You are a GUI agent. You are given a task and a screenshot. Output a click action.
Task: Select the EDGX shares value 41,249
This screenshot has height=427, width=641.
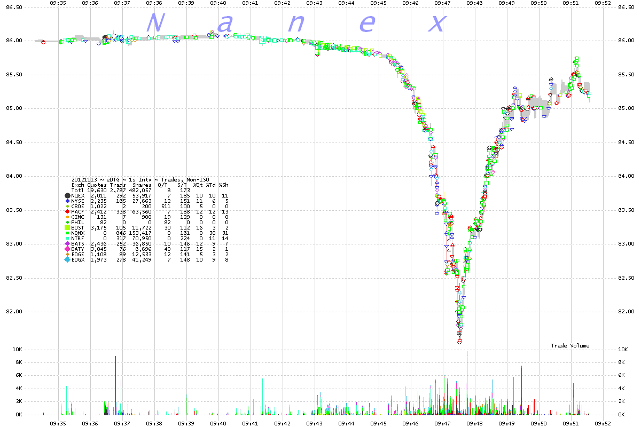[x=143, y=259]
